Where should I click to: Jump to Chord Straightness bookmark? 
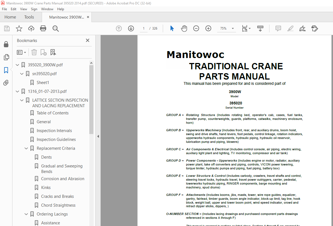click(58, 205)
